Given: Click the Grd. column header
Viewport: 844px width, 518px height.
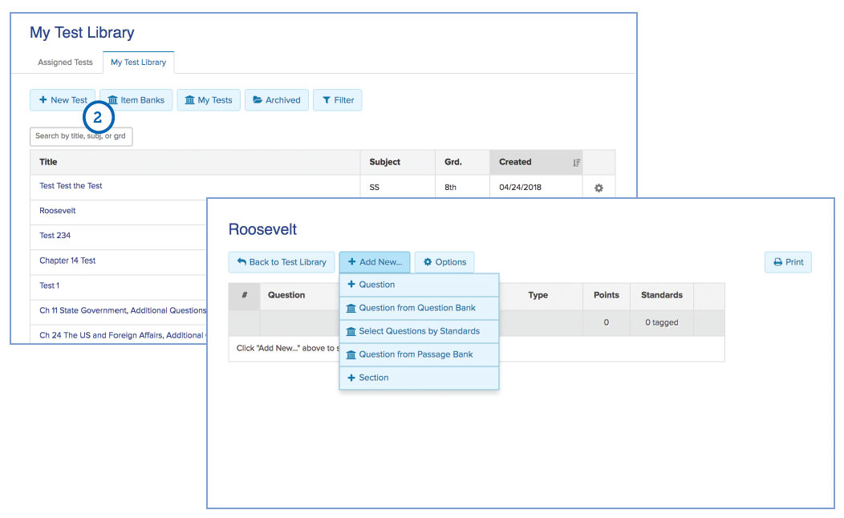Looking at the screenshot, I should [x=462, y=162].
